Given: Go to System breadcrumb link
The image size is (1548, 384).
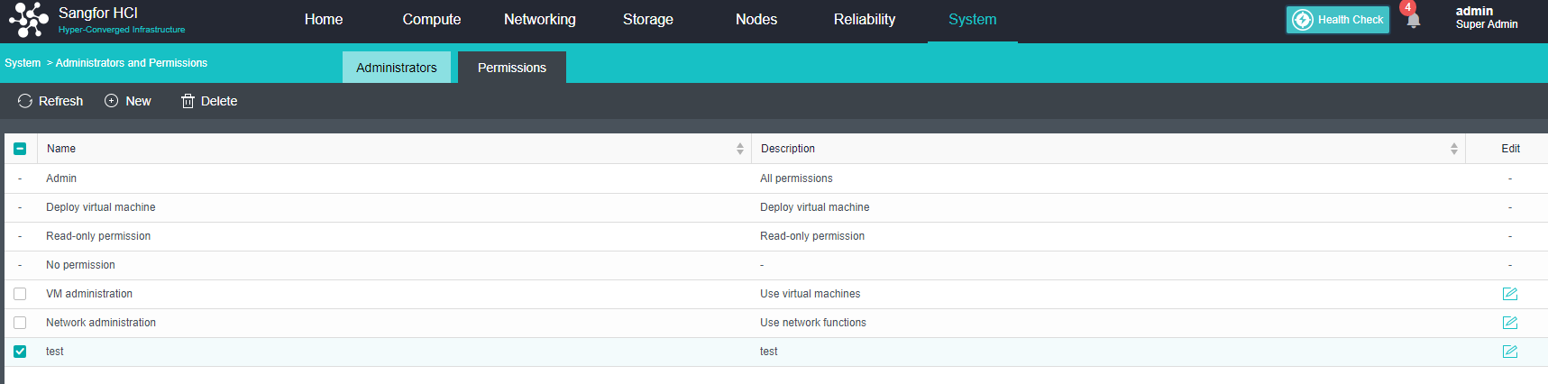Looking at the screenshot, I should click(x=23, y=63).
